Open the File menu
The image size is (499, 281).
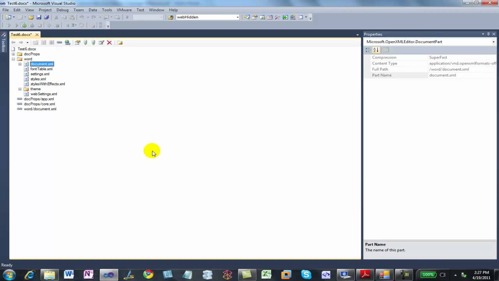[x=5, y=10]
